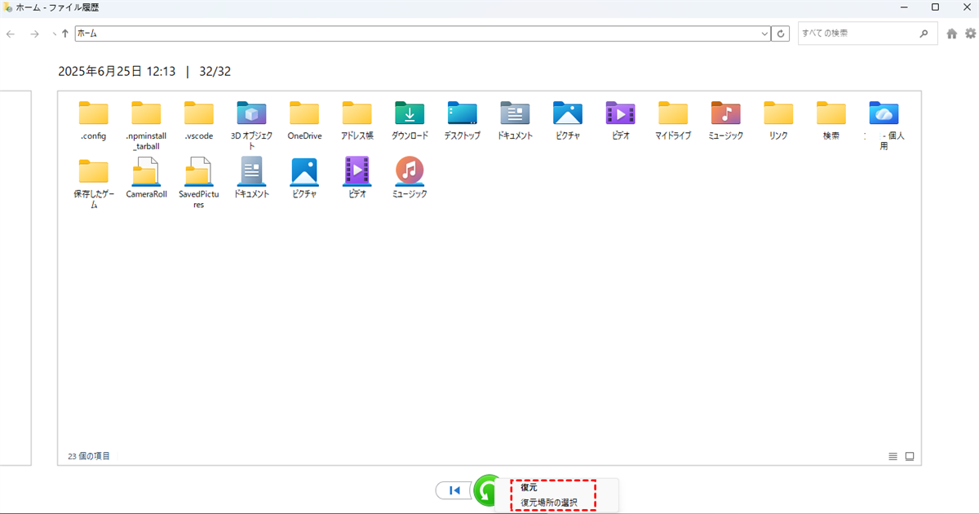Screen dimensions: 979x514
Task: Go to the previous backup version
Action: pos(455,490)
